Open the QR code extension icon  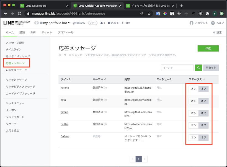click(x=172, y=14)
